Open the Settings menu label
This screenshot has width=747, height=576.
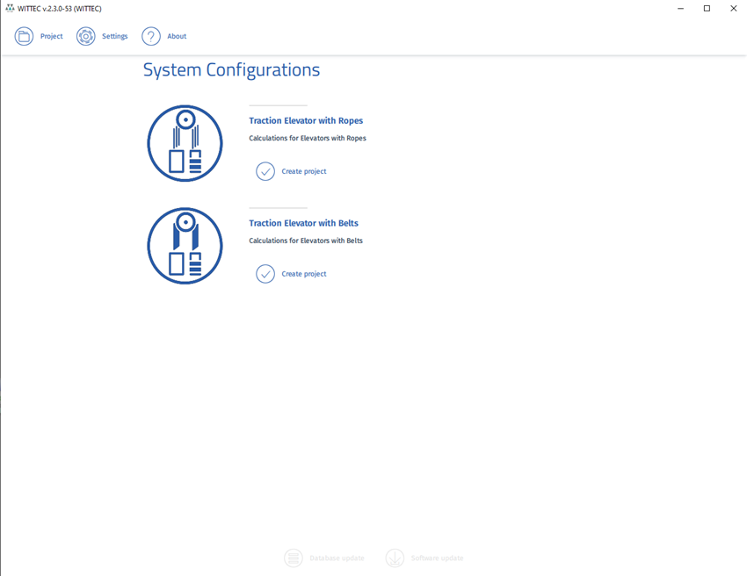point(114,37)
